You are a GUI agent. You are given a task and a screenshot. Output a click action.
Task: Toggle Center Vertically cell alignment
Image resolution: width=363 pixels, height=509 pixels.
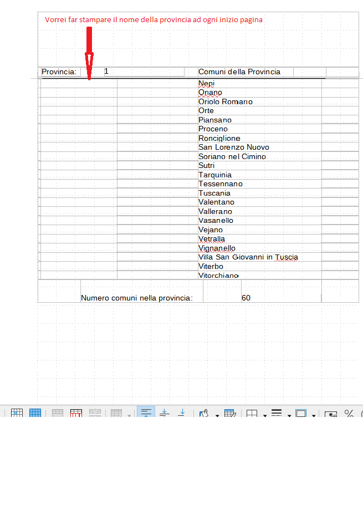[x=164, y=413]
